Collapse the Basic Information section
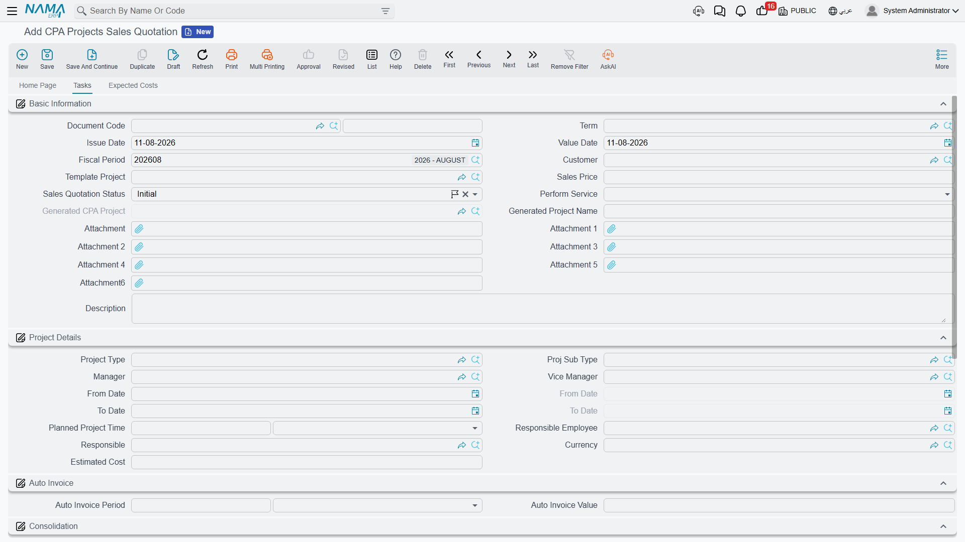965x542 pixels. [x=943, y=104]
